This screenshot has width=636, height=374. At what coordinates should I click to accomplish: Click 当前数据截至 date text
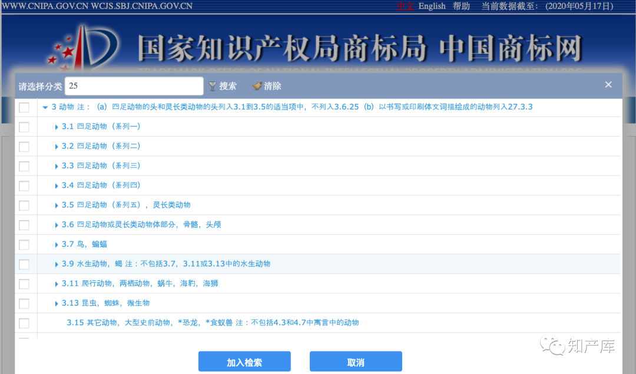tap(547, 6)
